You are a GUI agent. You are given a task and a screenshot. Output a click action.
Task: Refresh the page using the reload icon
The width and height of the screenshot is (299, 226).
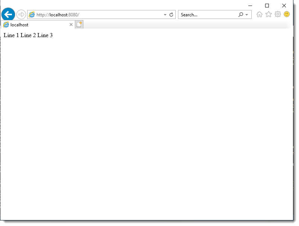171,15
